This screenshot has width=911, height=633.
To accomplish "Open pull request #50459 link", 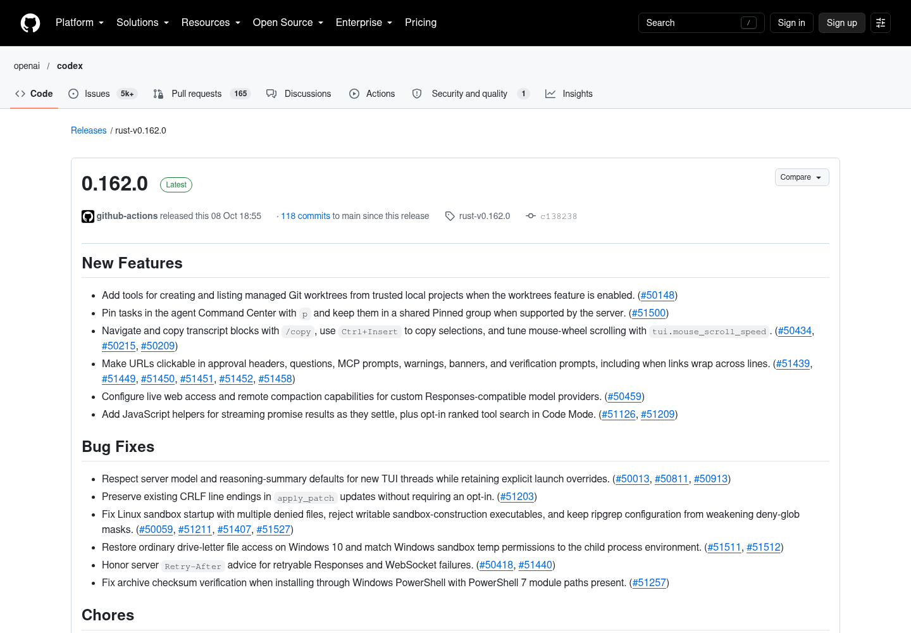I will click(x=624, y=397).
